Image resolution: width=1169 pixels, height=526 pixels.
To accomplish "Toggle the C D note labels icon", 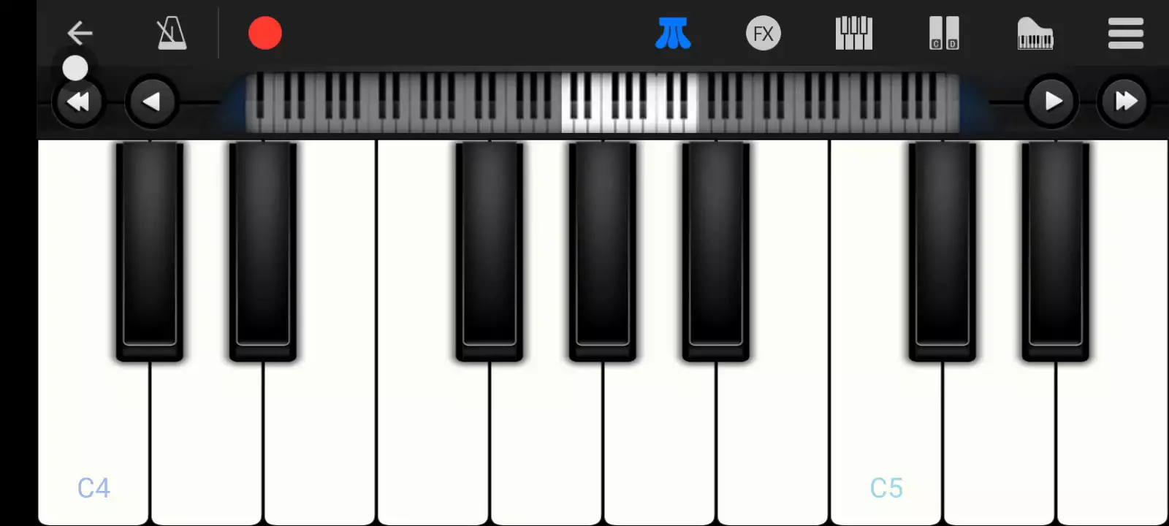I will coord(944,34).
